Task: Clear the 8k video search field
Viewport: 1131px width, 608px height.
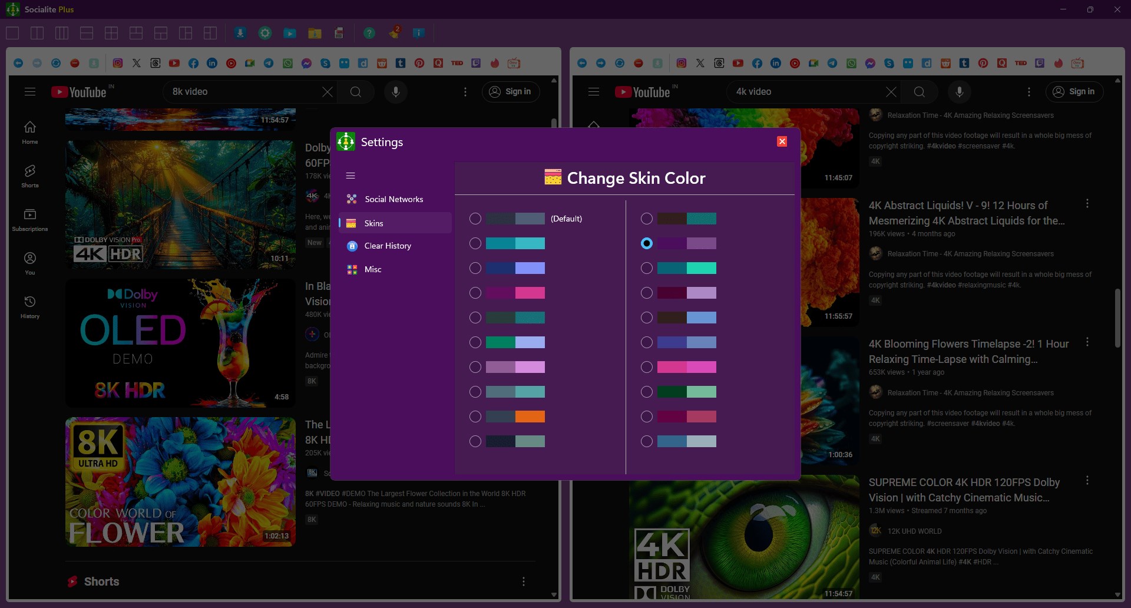Action: (328, 91)
